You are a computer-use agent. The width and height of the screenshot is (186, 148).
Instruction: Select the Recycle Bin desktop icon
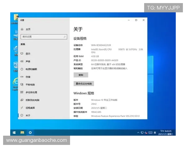click(x=15, y=67)
